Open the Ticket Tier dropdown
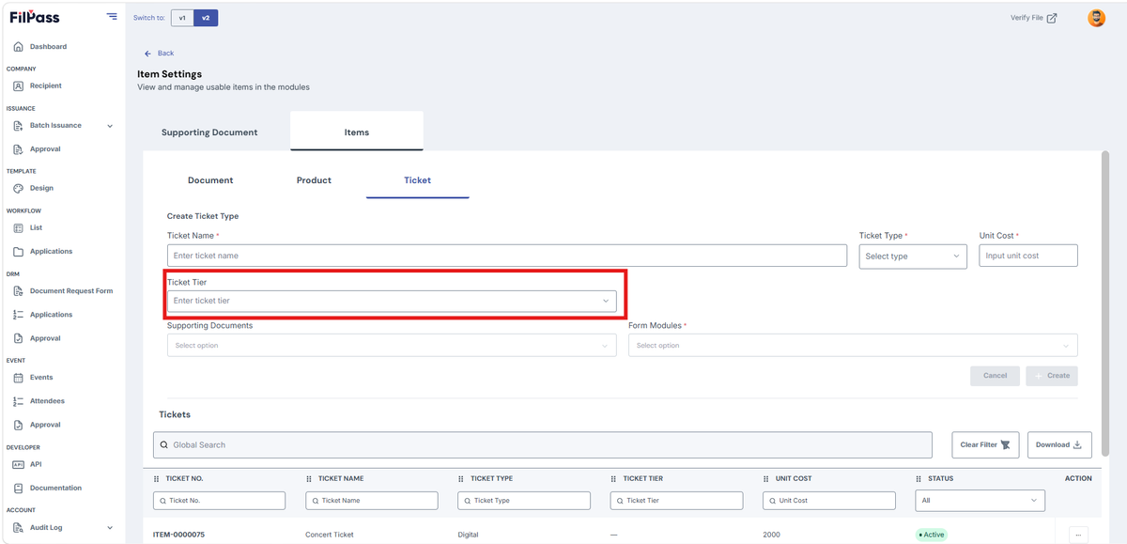The image size is (1127, 544). coord(392,301)
